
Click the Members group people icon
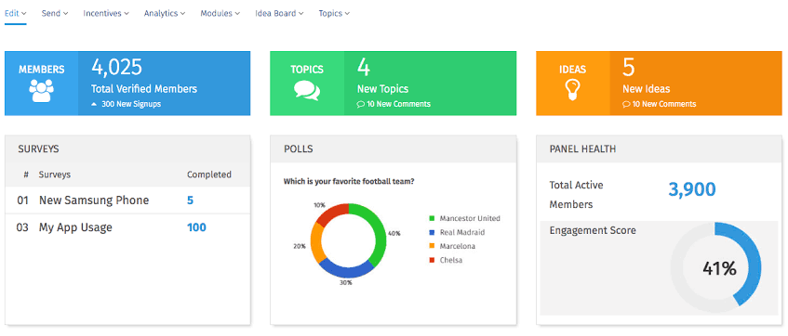[x=41, y=91]
